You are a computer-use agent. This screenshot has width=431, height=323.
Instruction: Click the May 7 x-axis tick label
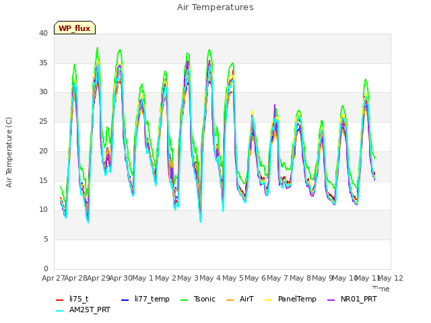277,278
